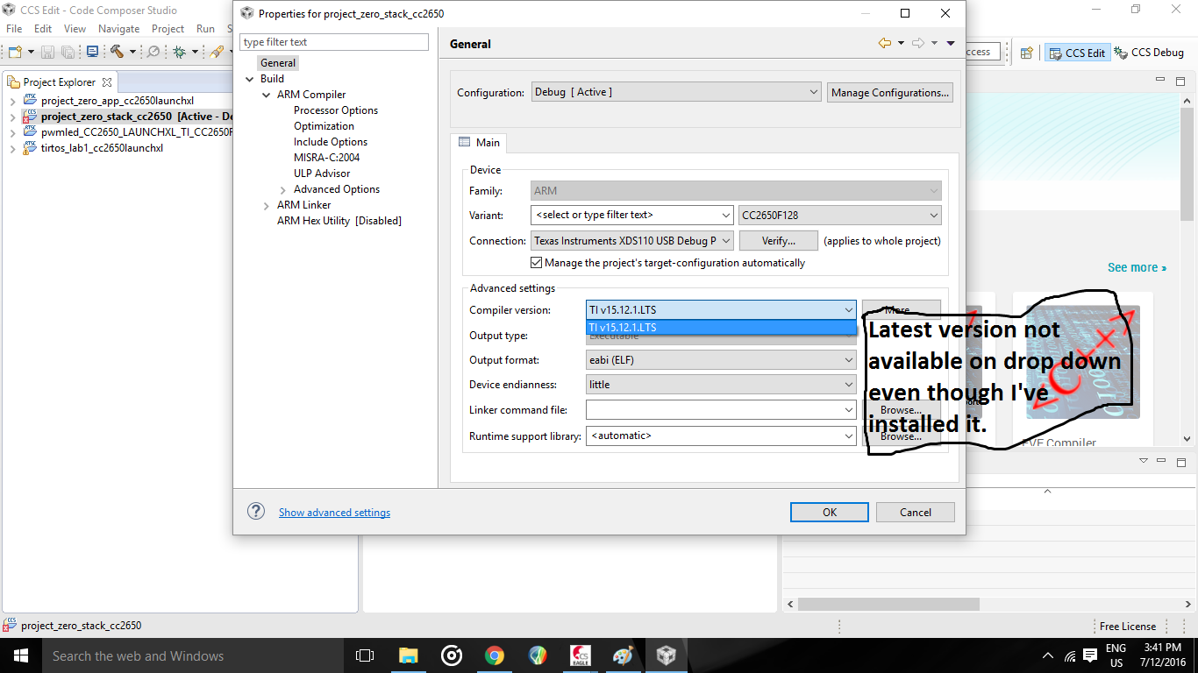Select TI v15.12.1.LTS in dropdown list

click(721, 327)
